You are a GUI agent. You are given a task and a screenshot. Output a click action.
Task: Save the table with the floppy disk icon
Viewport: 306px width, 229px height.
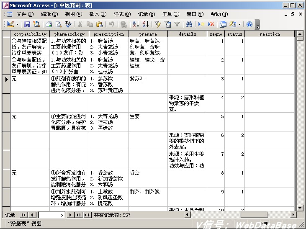click(x=27, y=24)
